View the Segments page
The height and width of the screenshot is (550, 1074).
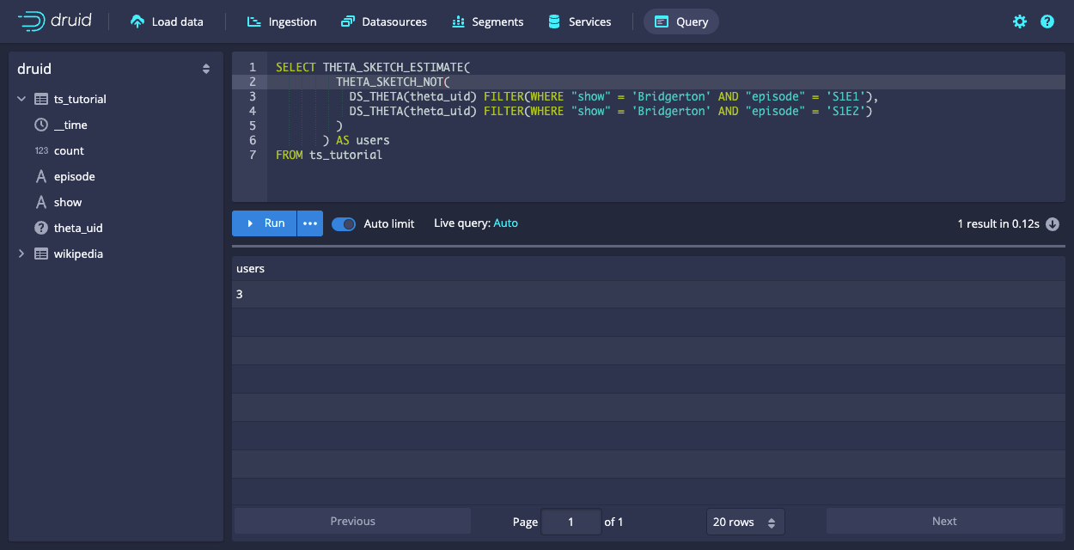coord(487,21)
